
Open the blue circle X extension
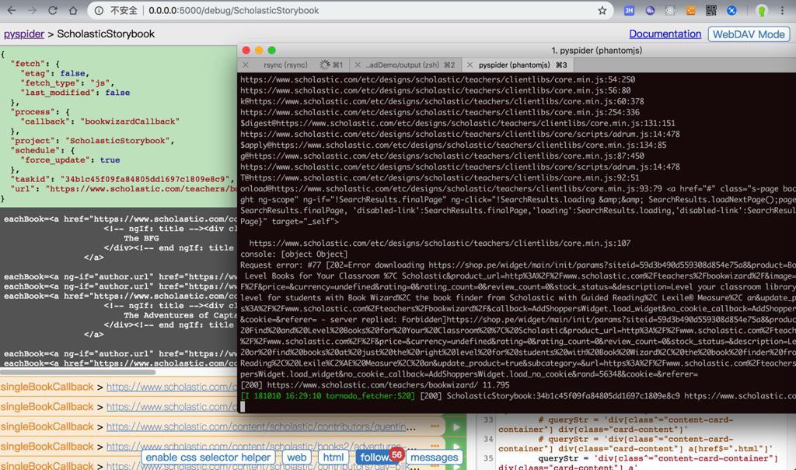coord(731,10)
